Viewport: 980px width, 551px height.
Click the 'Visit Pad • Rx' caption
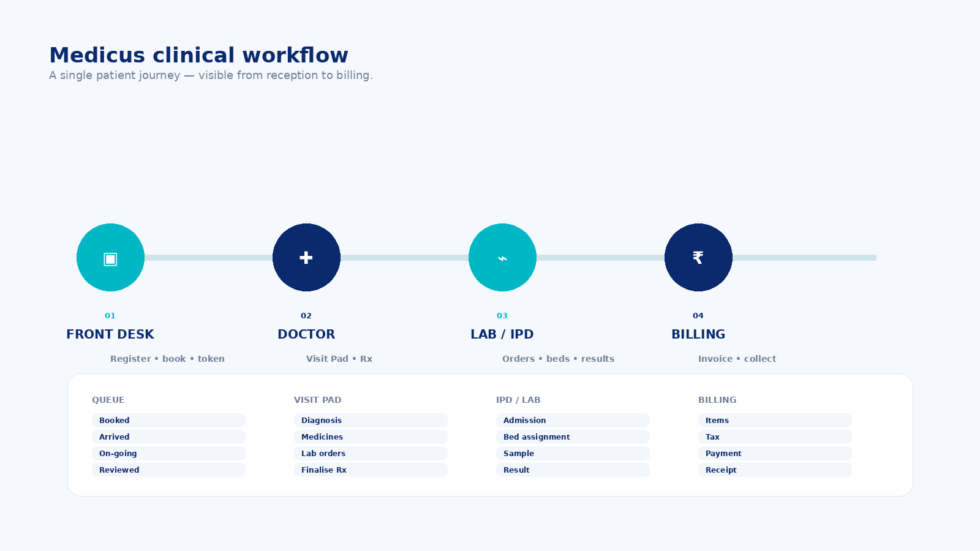pos(339,359)
